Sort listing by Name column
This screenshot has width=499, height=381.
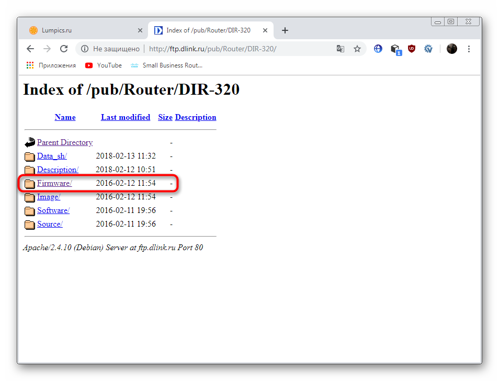(65, 117)
